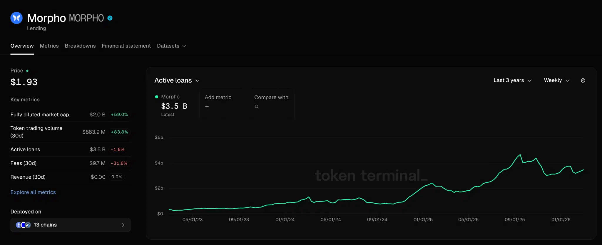602x245 pixels.
Task: Click the 01/01/24 x-axis date label
Action: (285, 220)
